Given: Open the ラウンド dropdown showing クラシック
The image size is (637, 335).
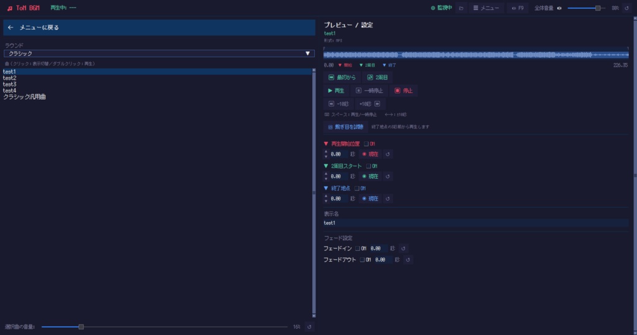Looking at the screenshot, I should (x=159, y=54).
